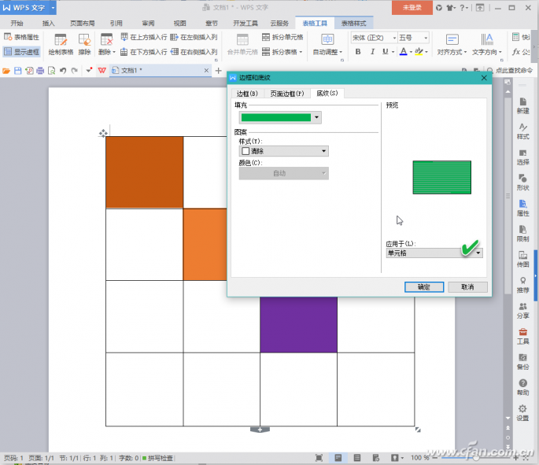
Task: Switch to the 边框(B) dialog tab
Action: coord(247,94)
